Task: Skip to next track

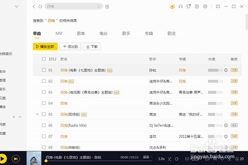Action: click(x=16, y=159)
